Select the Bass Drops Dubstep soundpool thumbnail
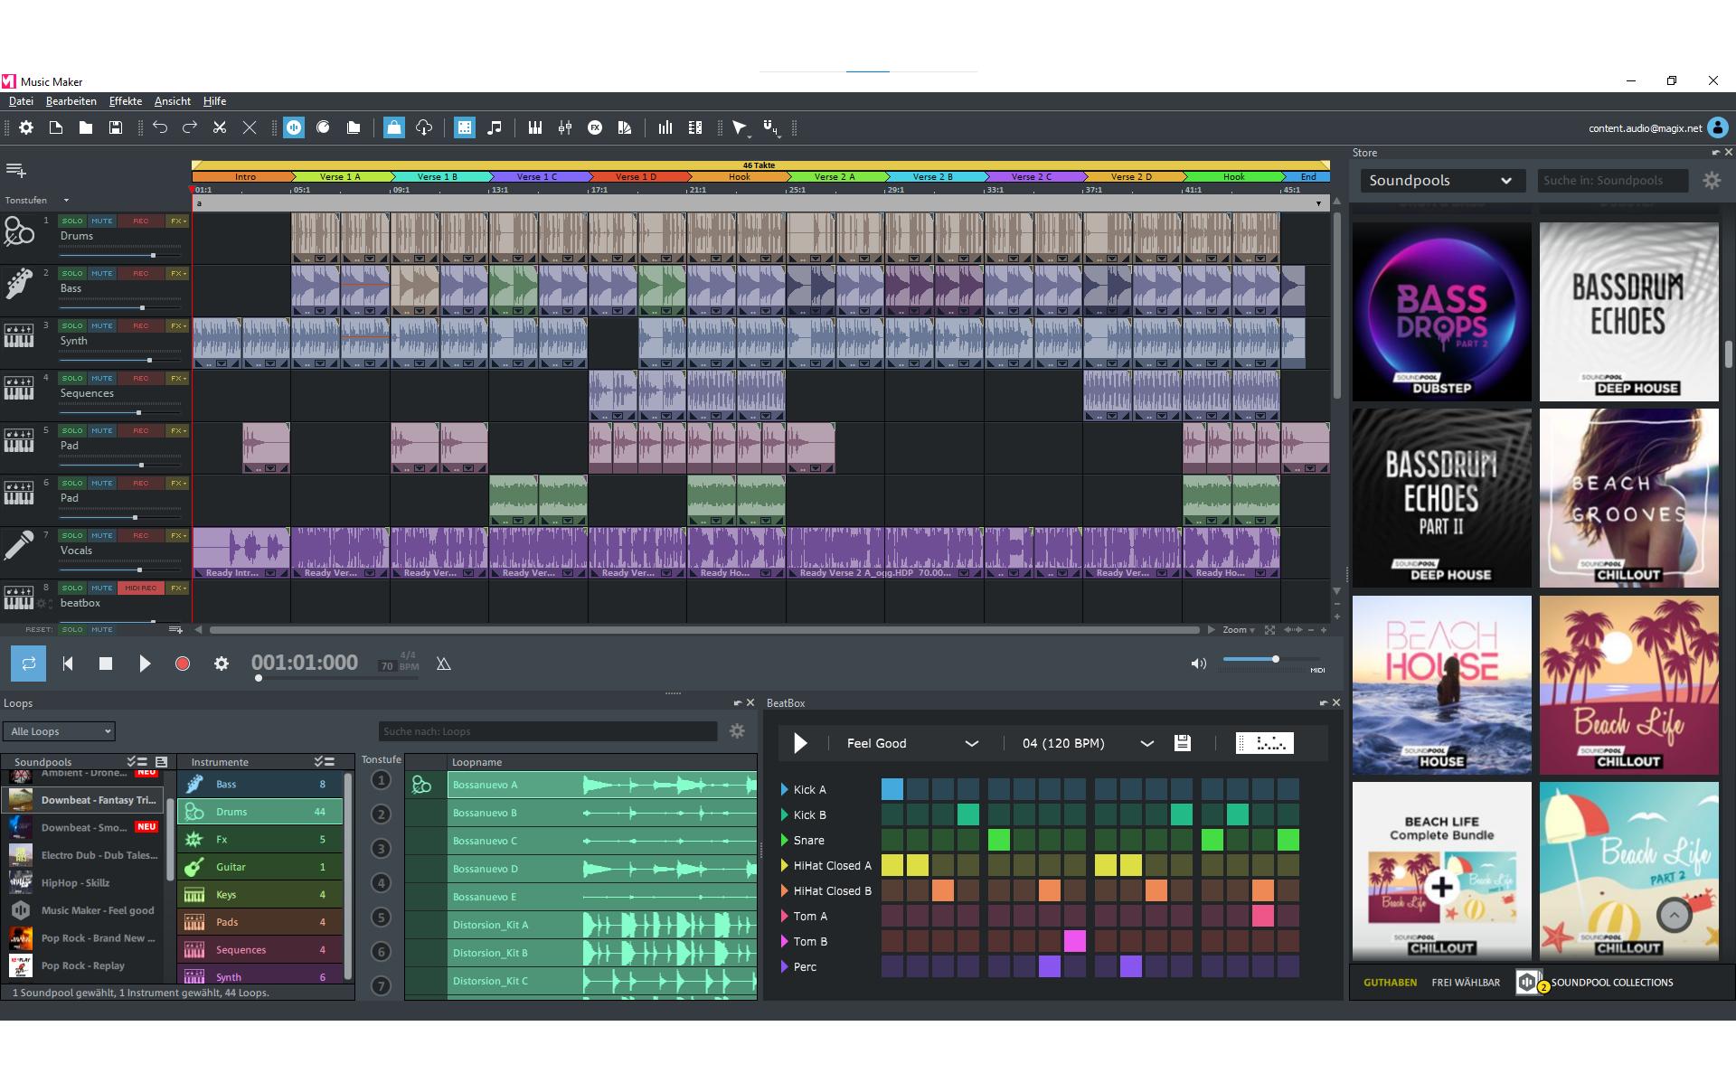This screenshot has height=1092, width=1736. tap(1441, 311)
